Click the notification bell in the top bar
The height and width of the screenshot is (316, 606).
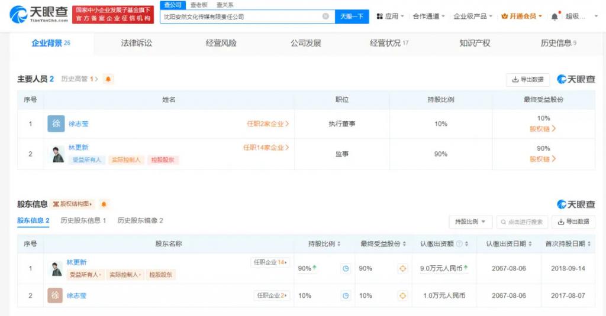coord(555,17)
